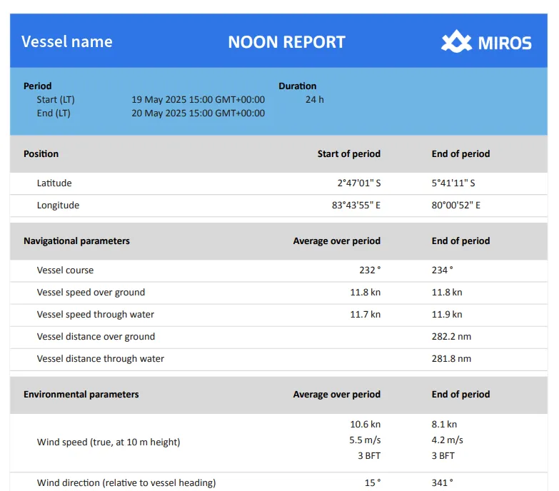Click wind speed value 5.5 m/s
The height and width of the screenshot is (491, 559).
pos(365,440)
